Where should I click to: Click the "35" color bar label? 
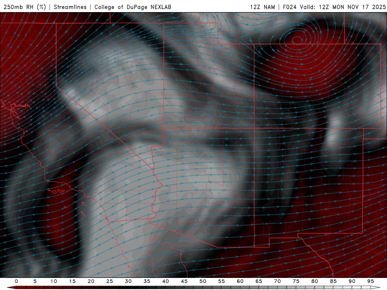[147, 281]
